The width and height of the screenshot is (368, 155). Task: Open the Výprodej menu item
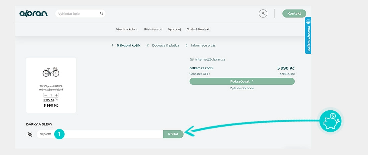pos(174,29)
